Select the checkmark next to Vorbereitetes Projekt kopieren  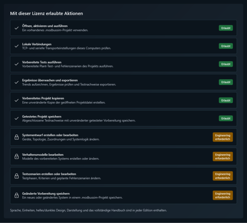16,100
